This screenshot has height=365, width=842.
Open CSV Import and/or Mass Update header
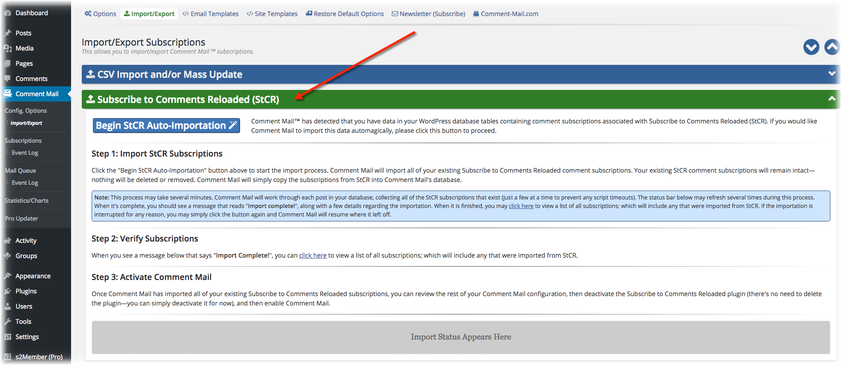point(461,74)
